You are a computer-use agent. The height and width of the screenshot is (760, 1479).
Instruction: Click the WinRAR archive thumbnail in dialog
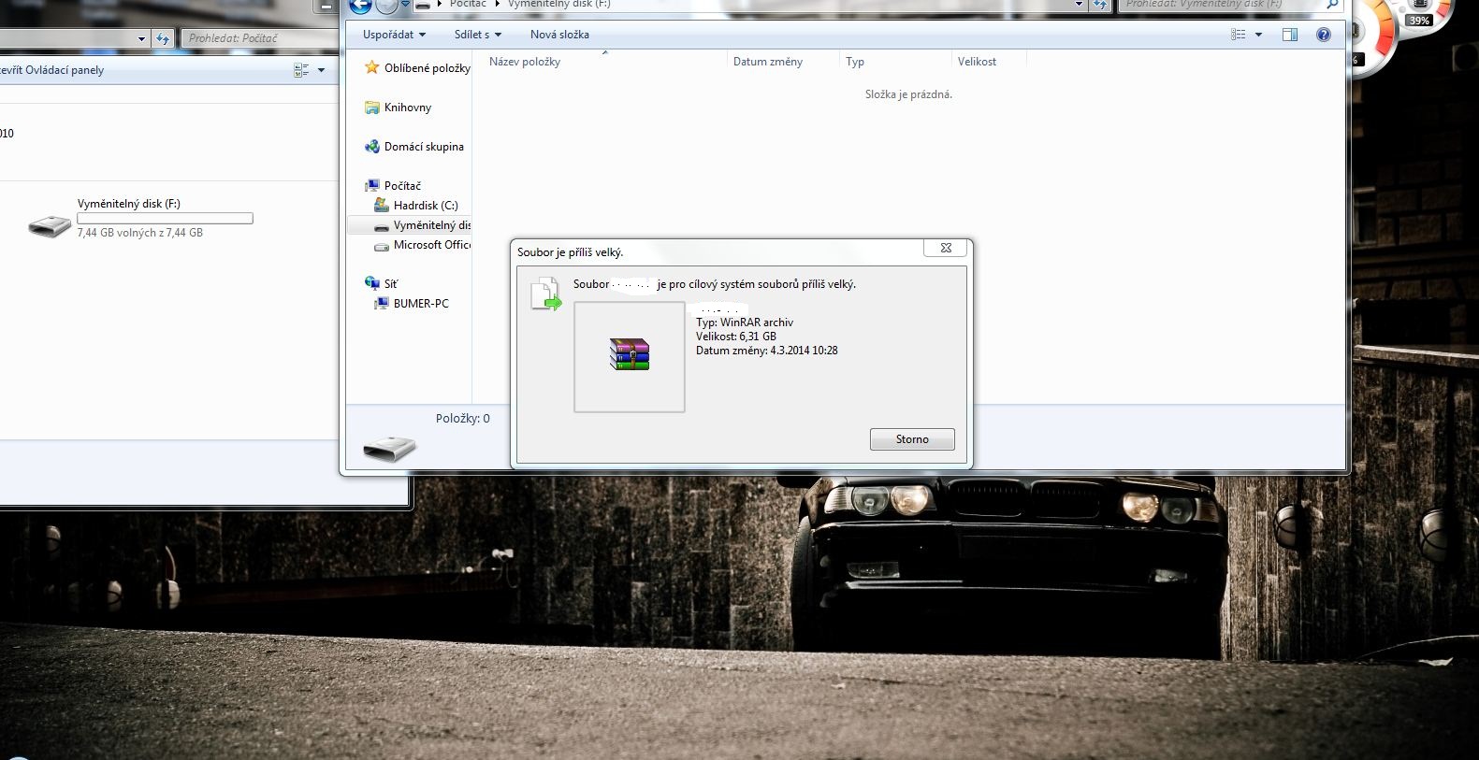point(629,356)
